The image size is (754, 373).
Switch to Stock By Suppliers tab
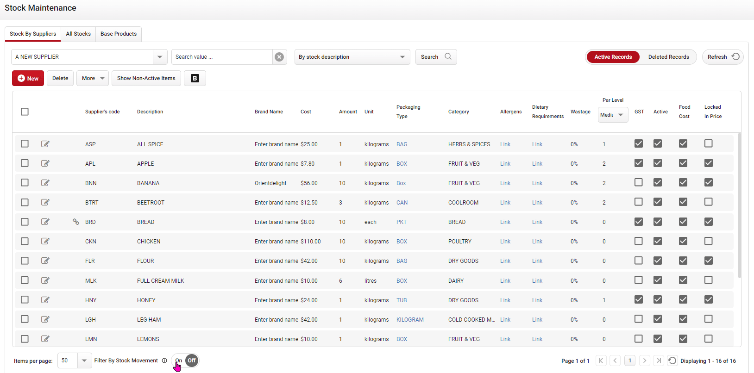click(x=33, y=34)
